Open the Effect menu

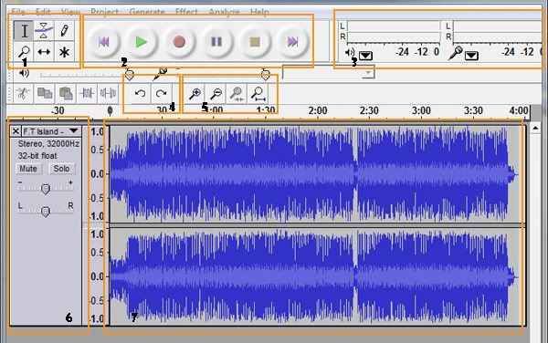(x=186, y=12)
